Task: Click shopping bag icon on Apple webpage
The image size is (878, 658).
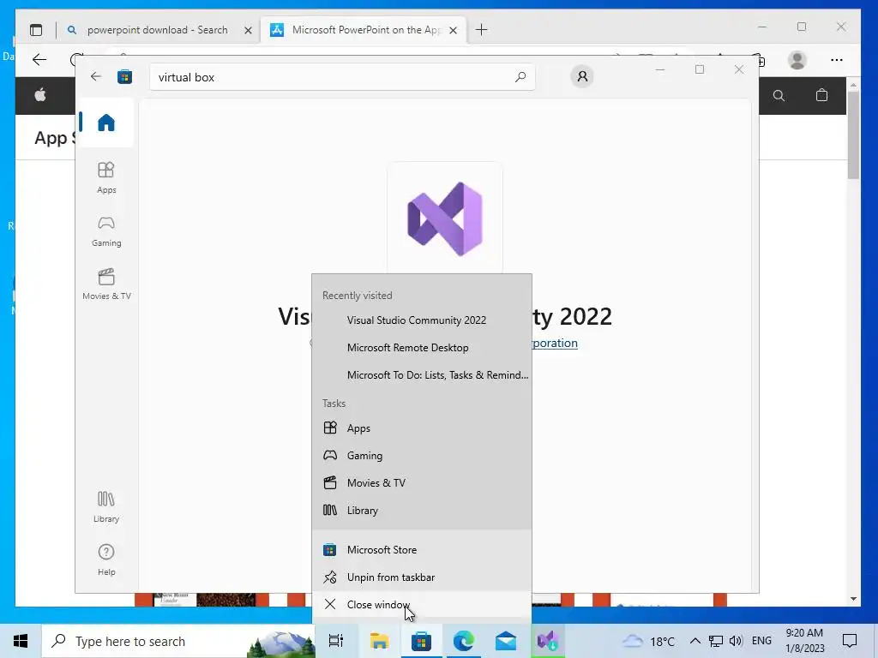Action: coord(821,95)
